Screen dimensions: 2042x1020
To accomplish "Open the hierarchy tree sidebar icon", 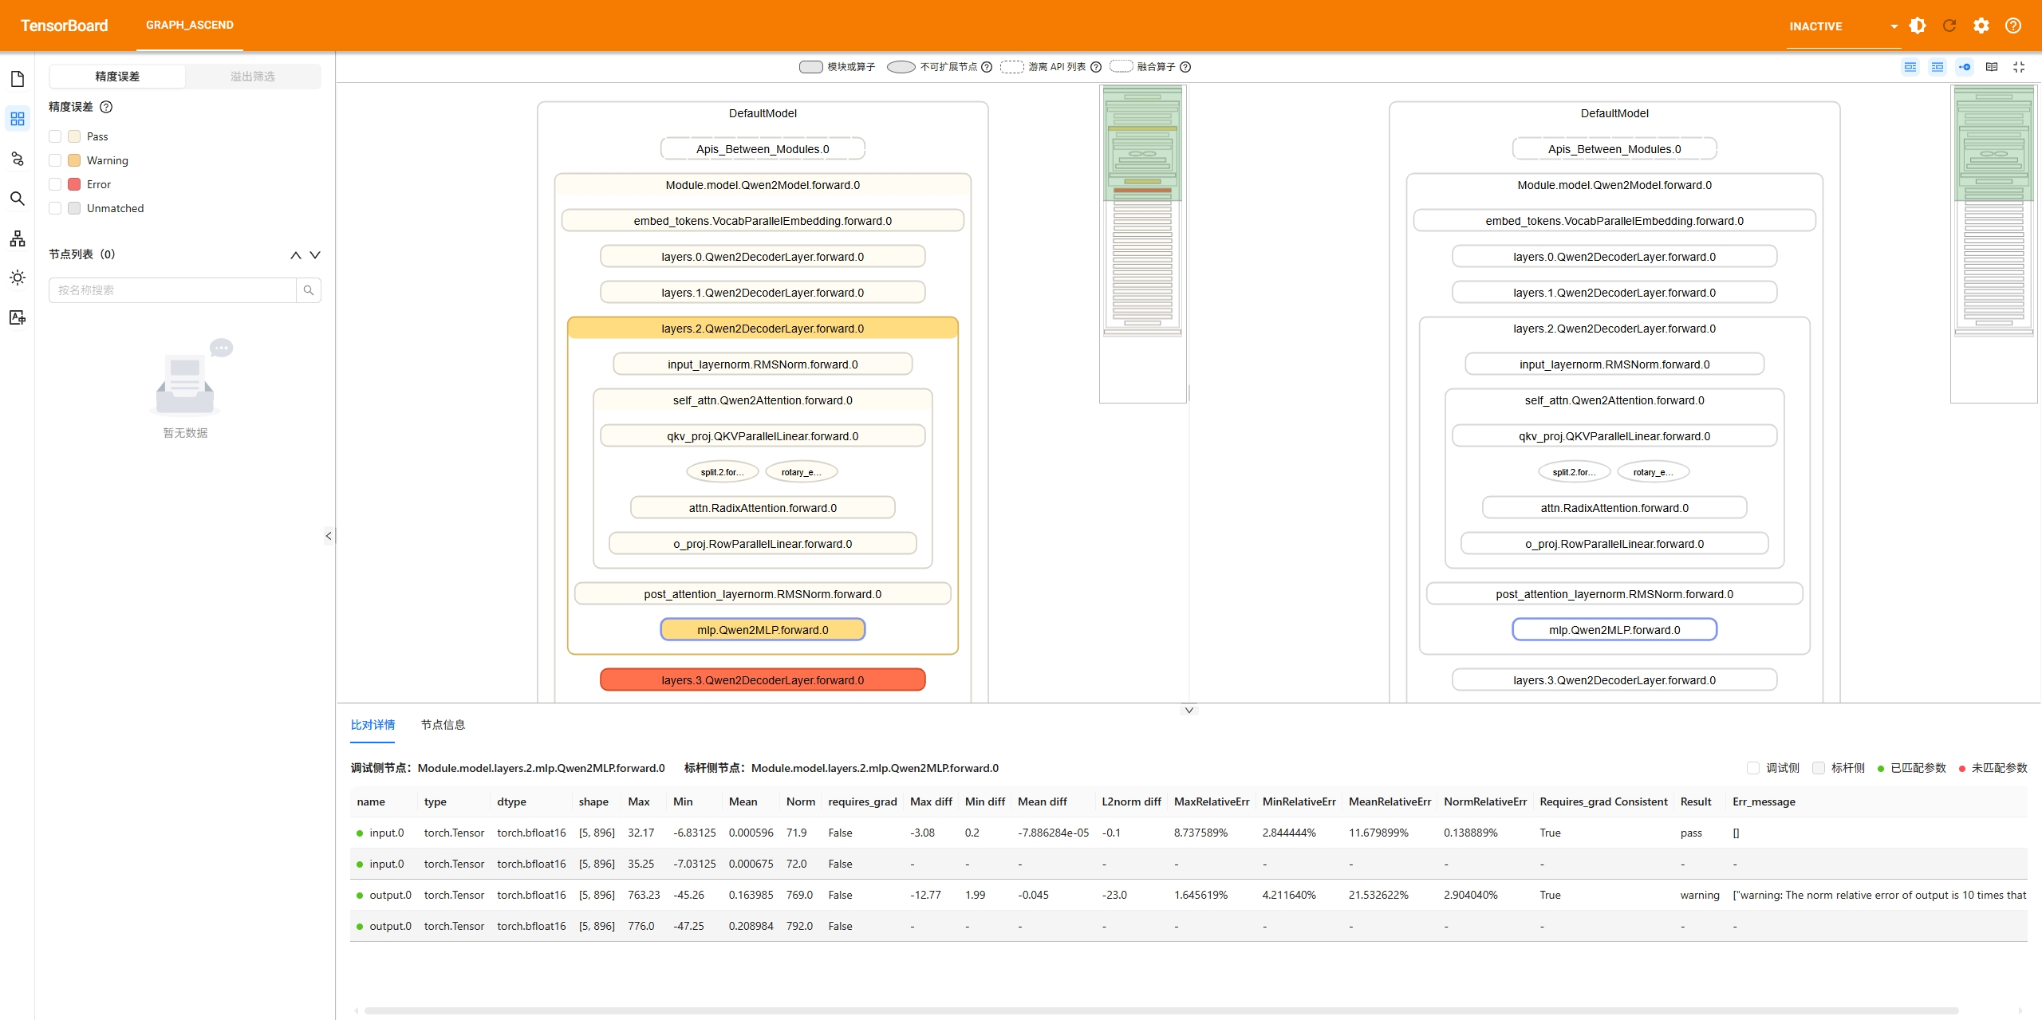I will click(x=18, y=238).
